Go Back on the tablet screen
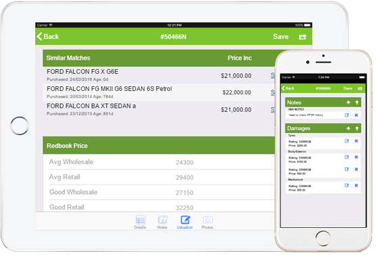Image resolution: width=376 pixels, height=255 pixels. (x=48, y=37)
